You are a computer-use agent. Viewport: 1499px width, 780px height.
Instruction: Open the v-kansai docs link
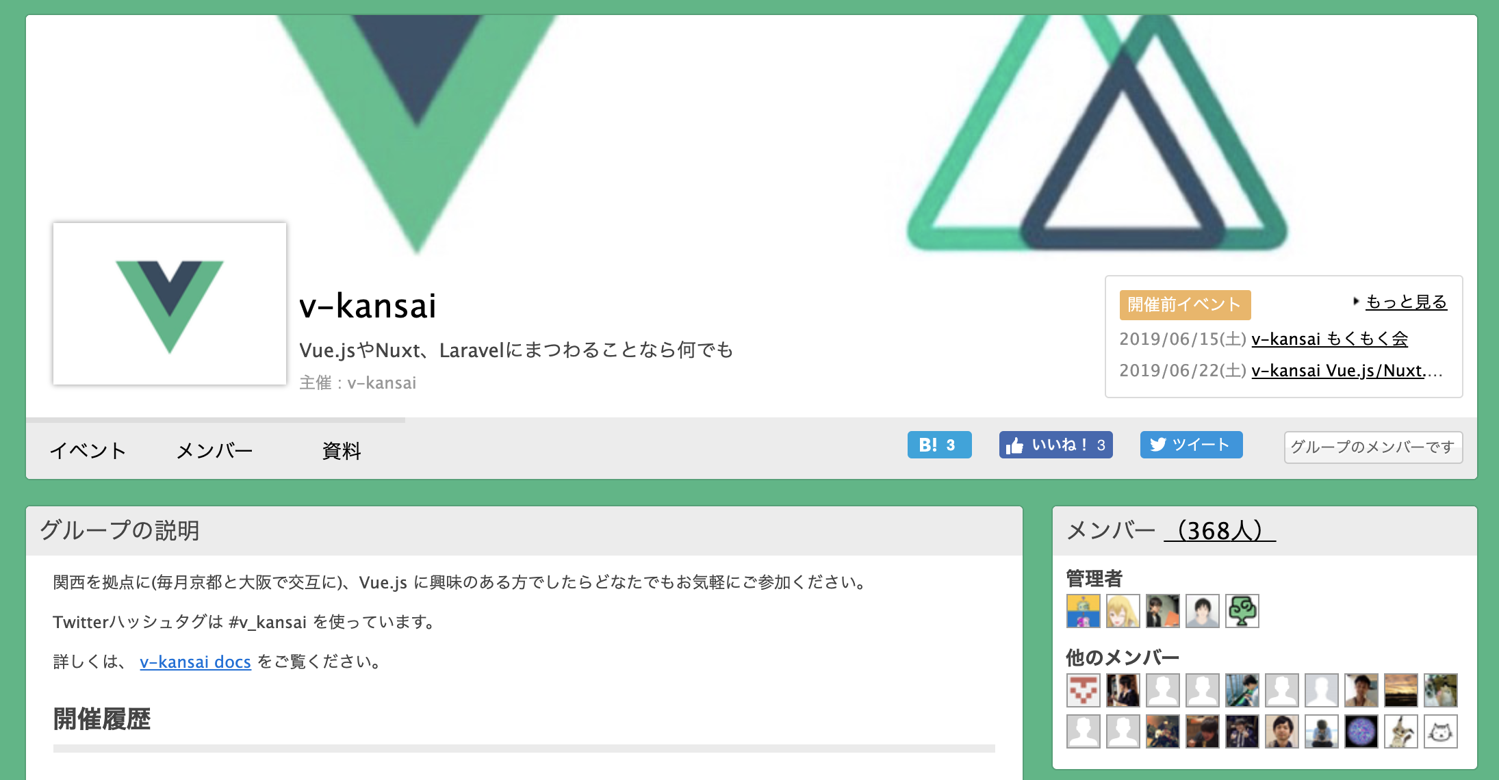coord(196,662)
